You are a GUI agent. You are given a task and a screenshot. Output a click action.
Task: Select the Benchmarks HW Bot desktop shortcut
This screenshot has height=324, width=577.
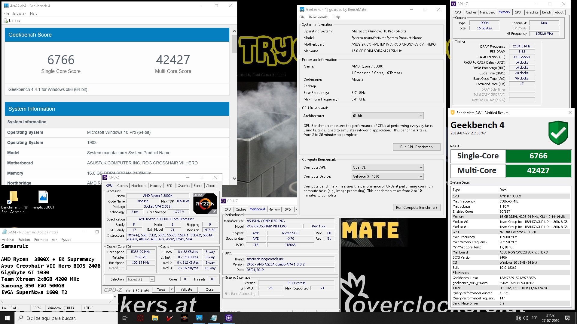click(14, 202)
